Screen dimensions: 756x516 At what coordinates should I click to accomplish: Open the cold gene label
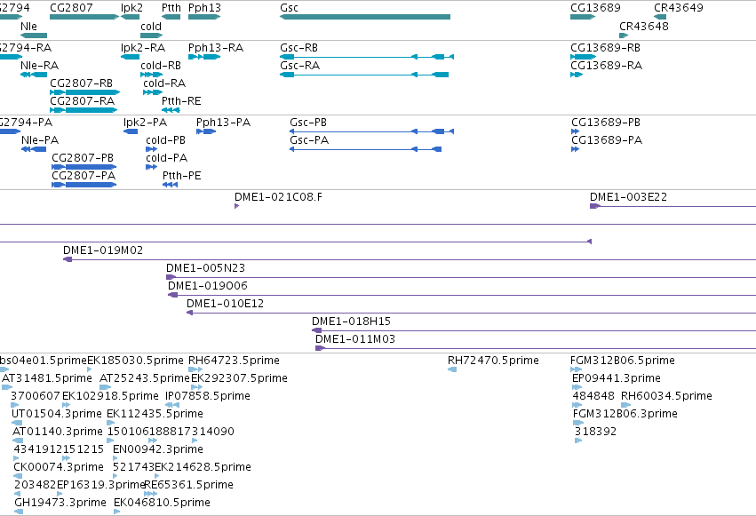pyautogui.click(x=151, y=27)
